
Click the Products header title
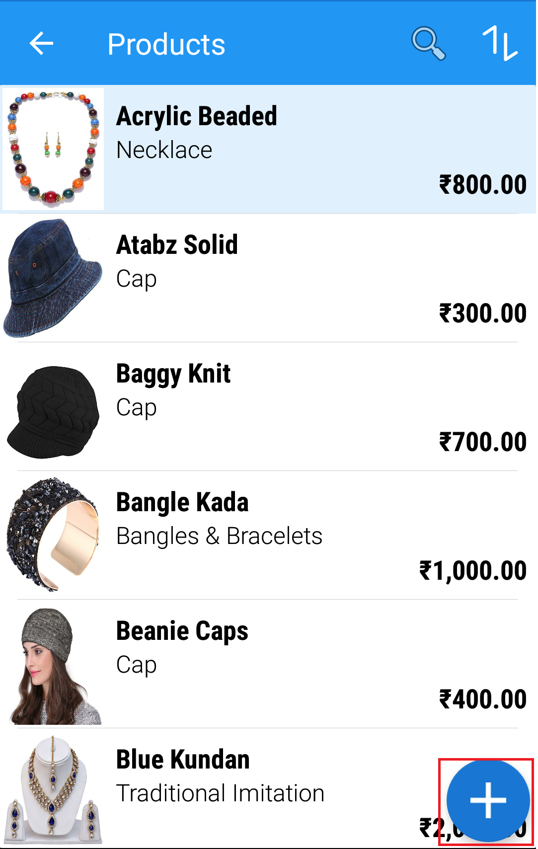166,44
